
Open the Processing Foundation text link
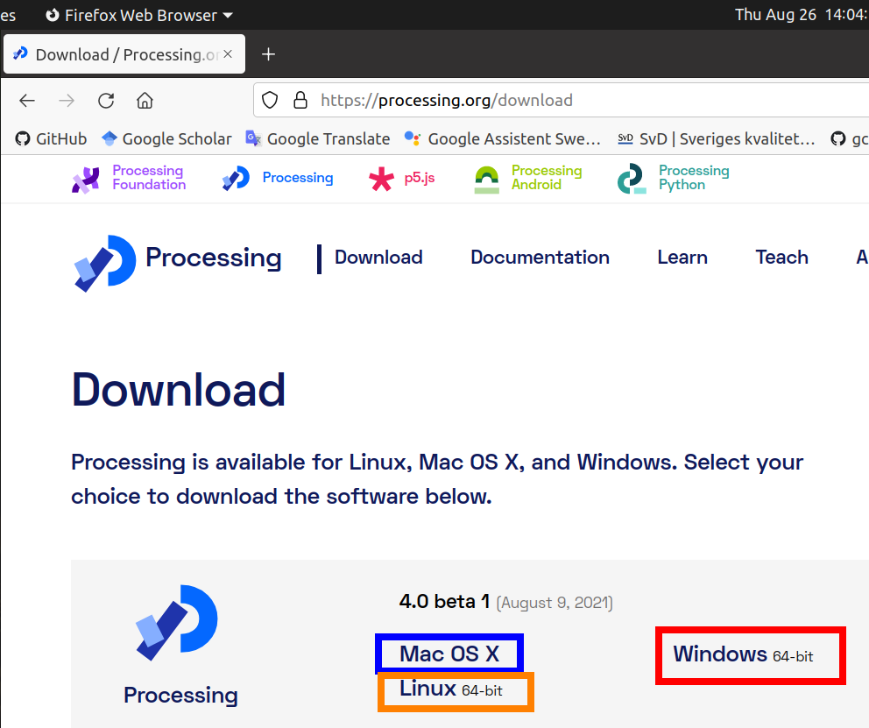coord(149,178)
